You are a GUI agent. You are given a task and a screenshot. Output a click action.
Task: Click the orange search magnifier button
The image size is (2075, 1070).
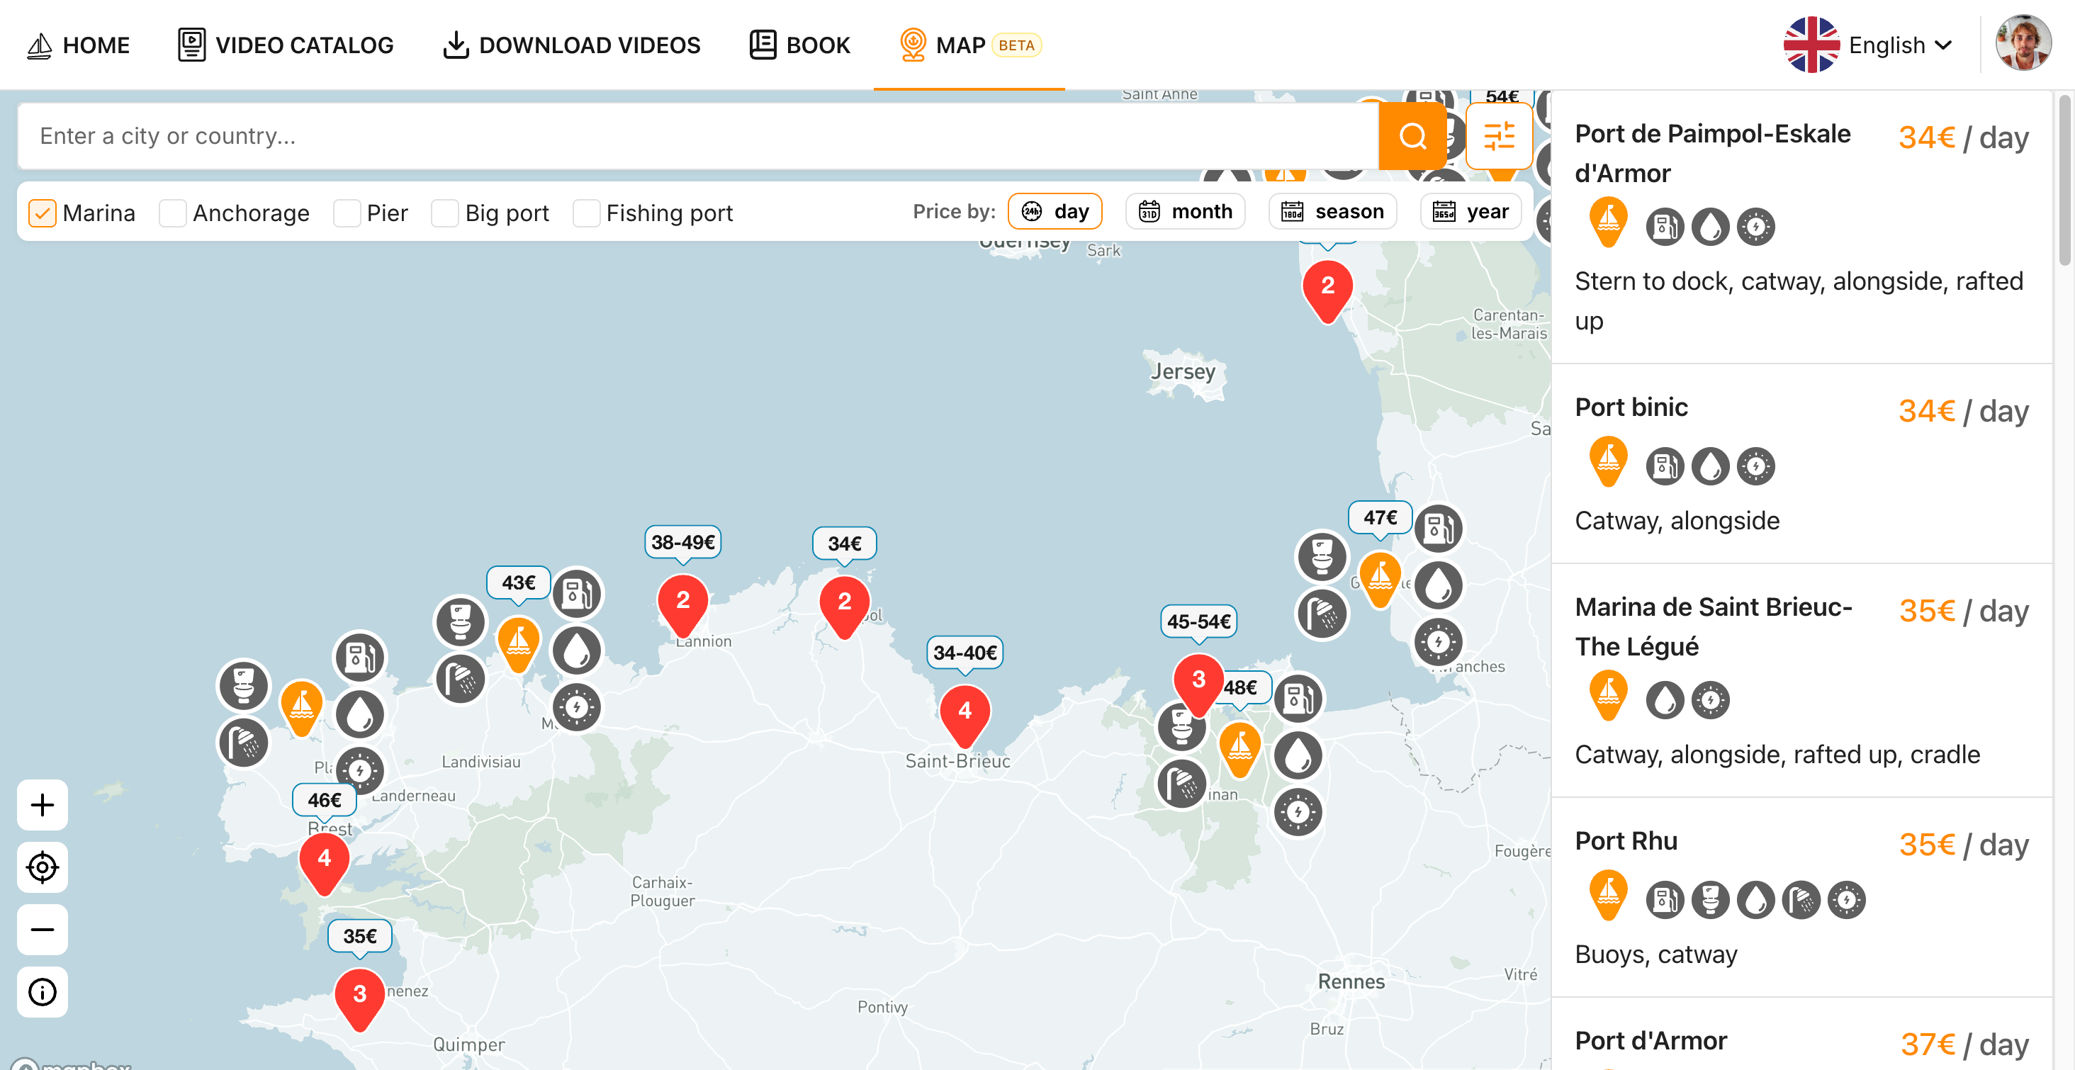pyautogui.click(x=1412, y=136)
